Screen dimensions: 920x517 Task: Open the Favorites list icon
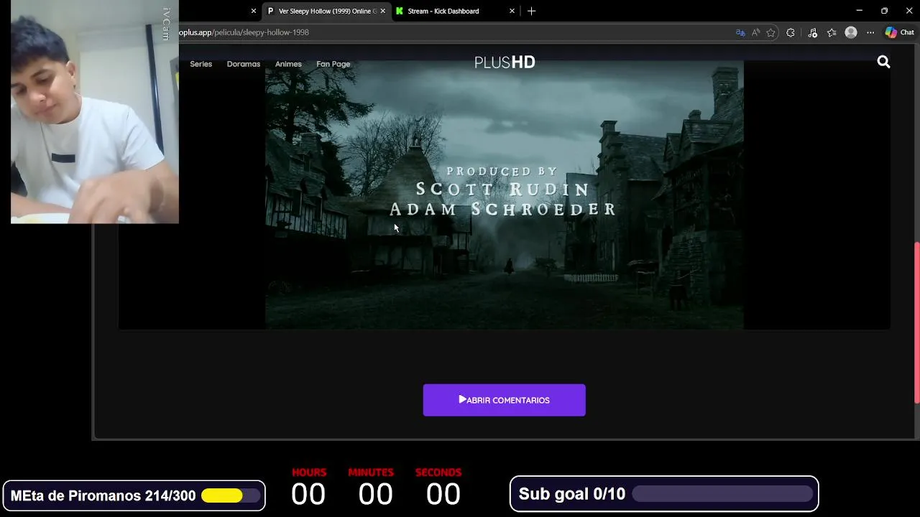coord(832,32)
